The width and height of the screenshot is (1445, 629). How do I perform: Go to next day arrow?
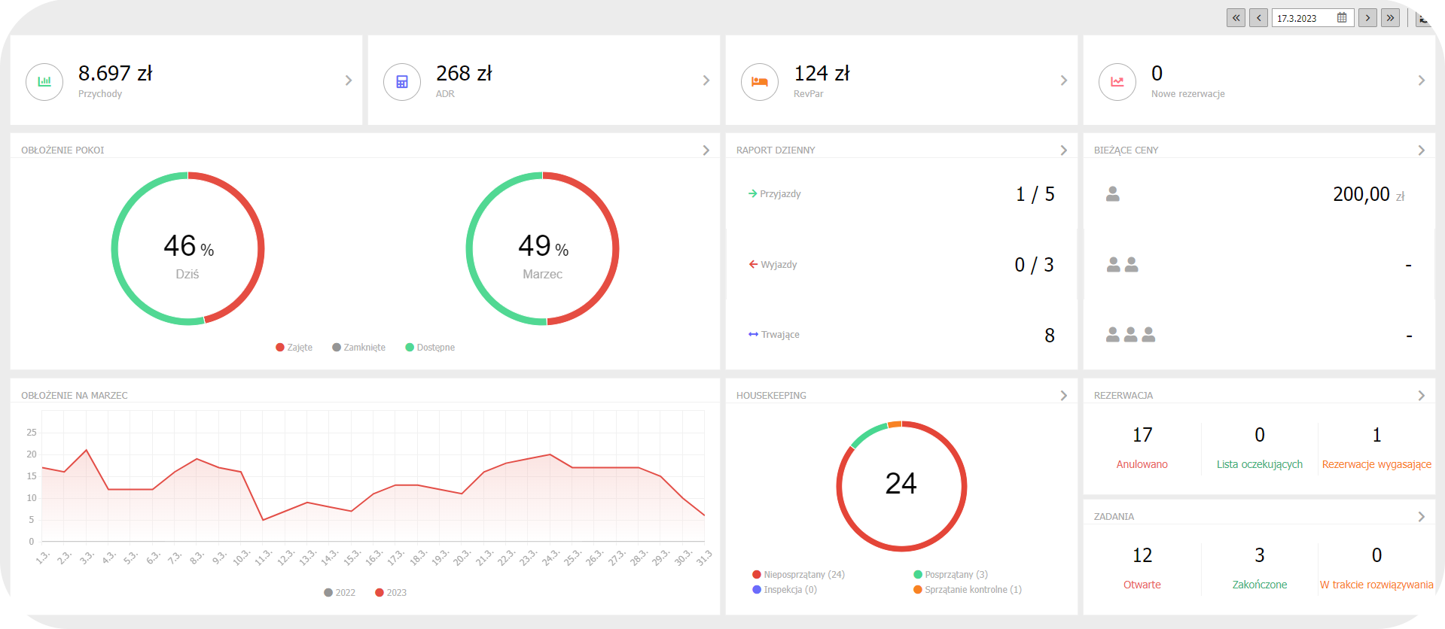click(1367, 17)
